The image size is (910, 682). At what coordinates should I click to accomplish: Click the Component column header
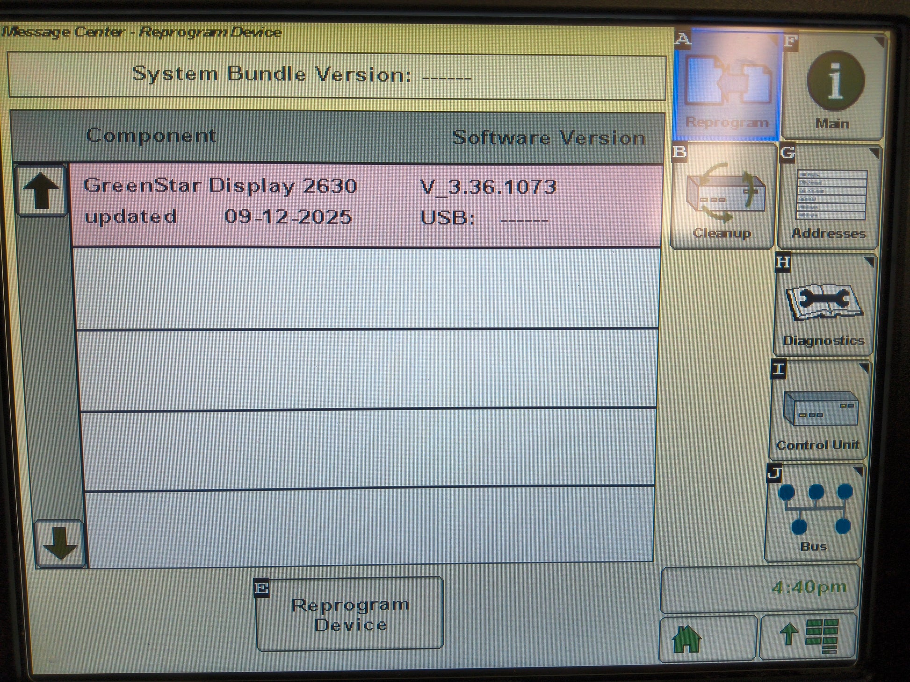(151, 136)
